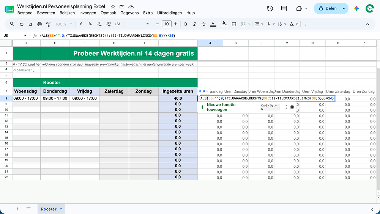Open the Uitbreidingen menu
This screenshot has height=214, width=380.
point(169,13)
